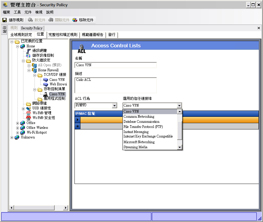Image resolution: width=263 pixels, height=222 pixels.
Task: Click the Wi-Fi 管理 icon
Action: pyautogui.click(x=29, y=113)
